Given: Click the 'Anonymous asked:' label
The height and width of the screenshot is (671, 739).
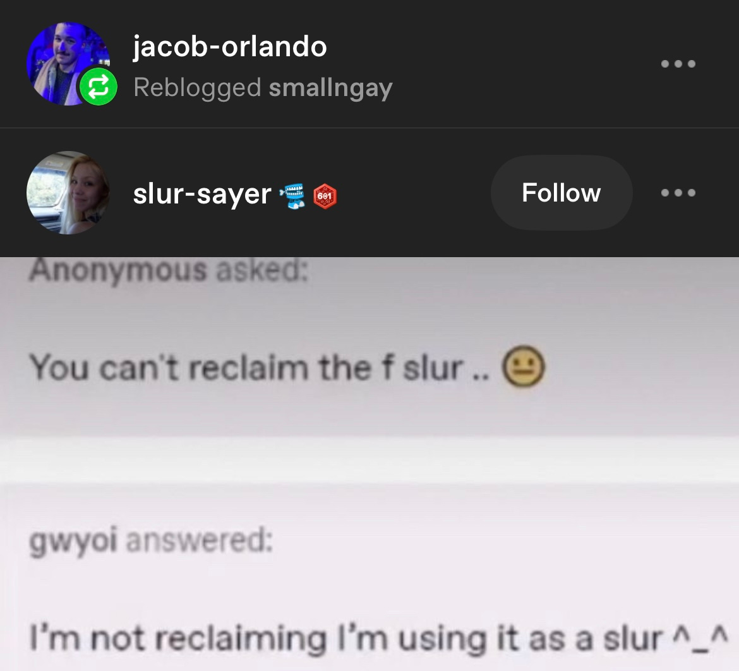Looking at the screenshot, I should point(169,270).
